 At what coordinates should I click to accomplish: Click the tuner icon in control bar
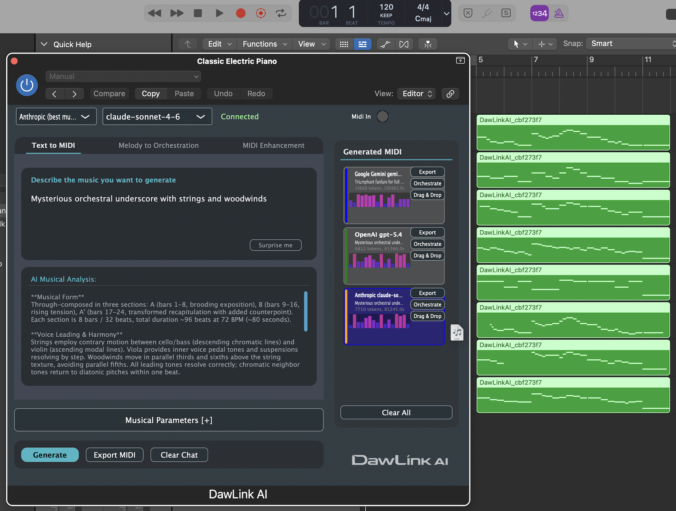[x=487, y=13]
